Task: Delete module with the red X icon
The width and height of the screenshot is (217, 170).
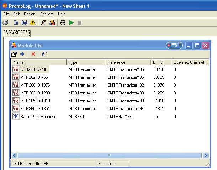Action: pyautogui.click(x=33, y=54)
